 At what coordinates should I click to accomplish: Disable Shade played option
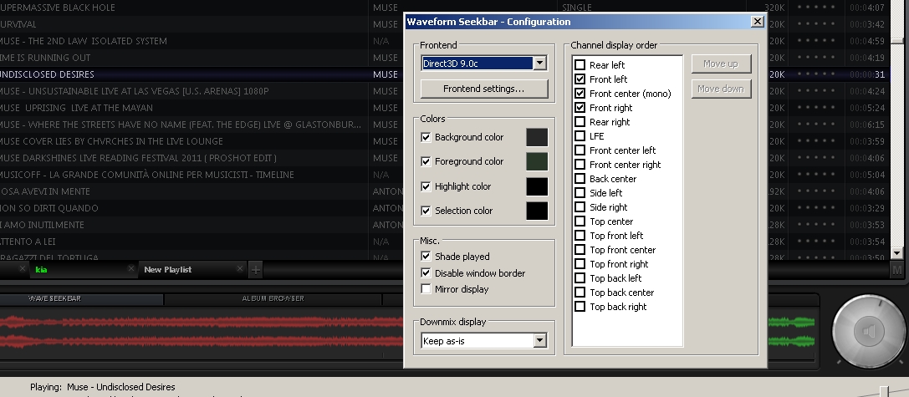click(426, 256)
